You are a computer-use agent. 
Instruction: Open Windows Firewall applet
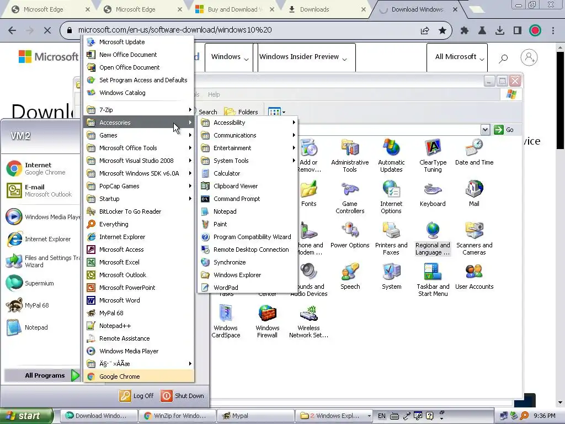[268, 322]
